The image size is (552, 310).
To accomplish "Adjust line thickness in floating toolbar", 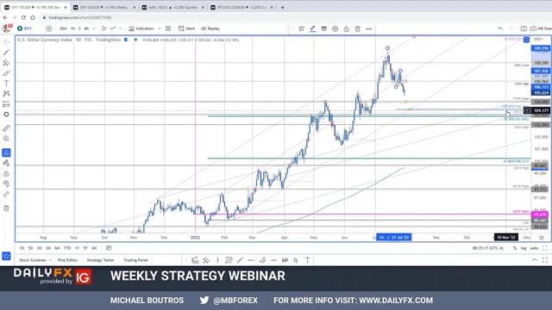I will [324, 28].
